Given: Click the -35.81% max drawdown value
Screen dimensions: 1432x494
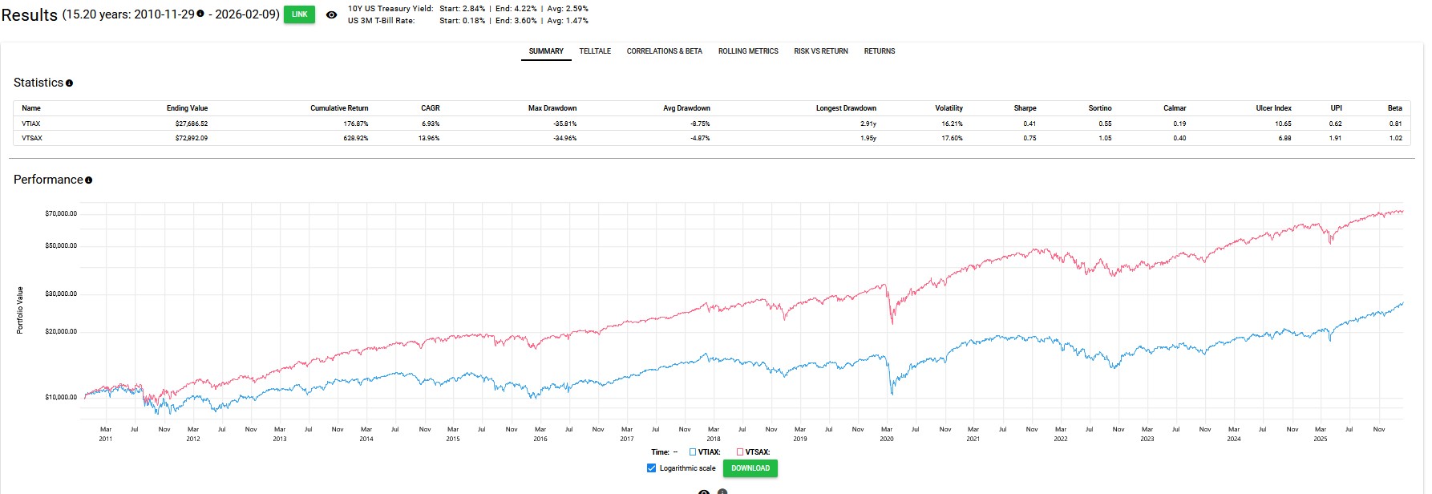Looking at the screenshot, I should point(565,124).
